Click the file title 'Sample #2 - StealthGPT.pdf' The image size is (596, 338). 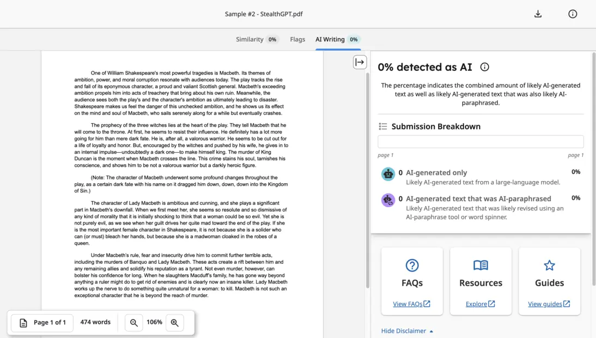pyautogui.click(x=264, y=14)
